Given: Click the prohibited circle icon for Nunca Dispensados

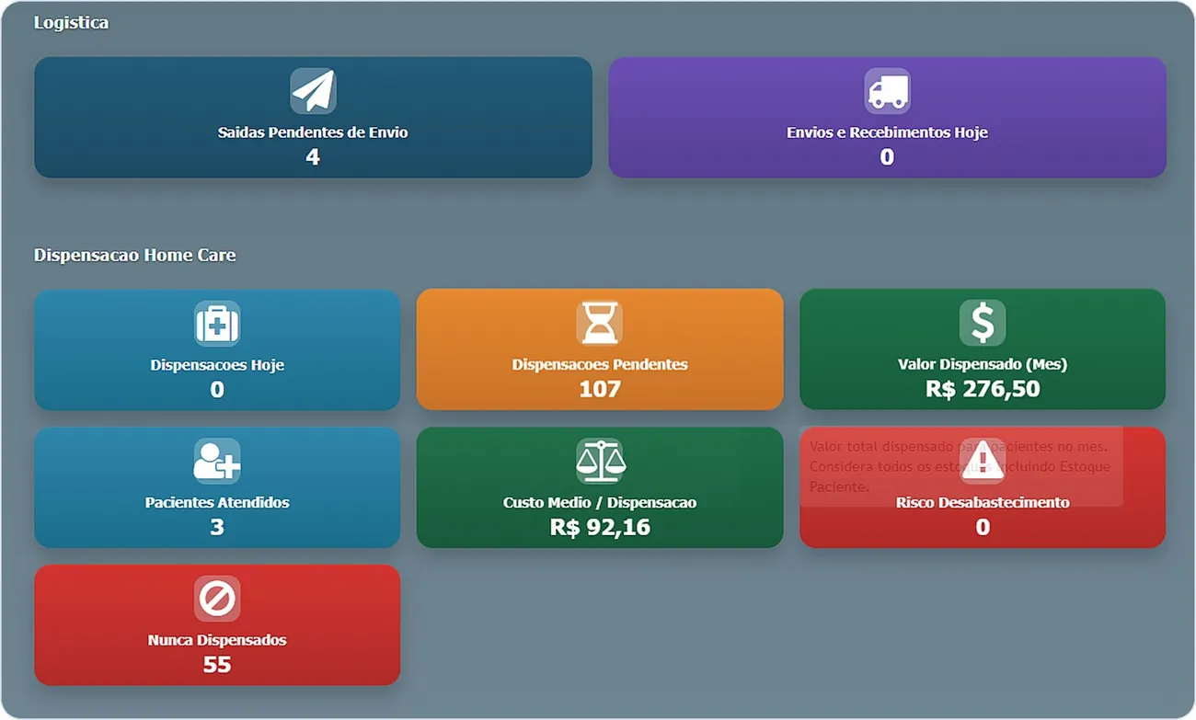Looking at the screenshot, I should pyautogui.click(x=217, y=599).
